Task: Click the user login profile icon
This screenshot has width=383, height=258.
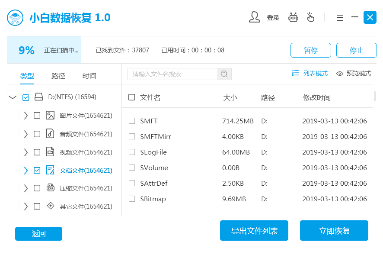Action: coord(255,17)
